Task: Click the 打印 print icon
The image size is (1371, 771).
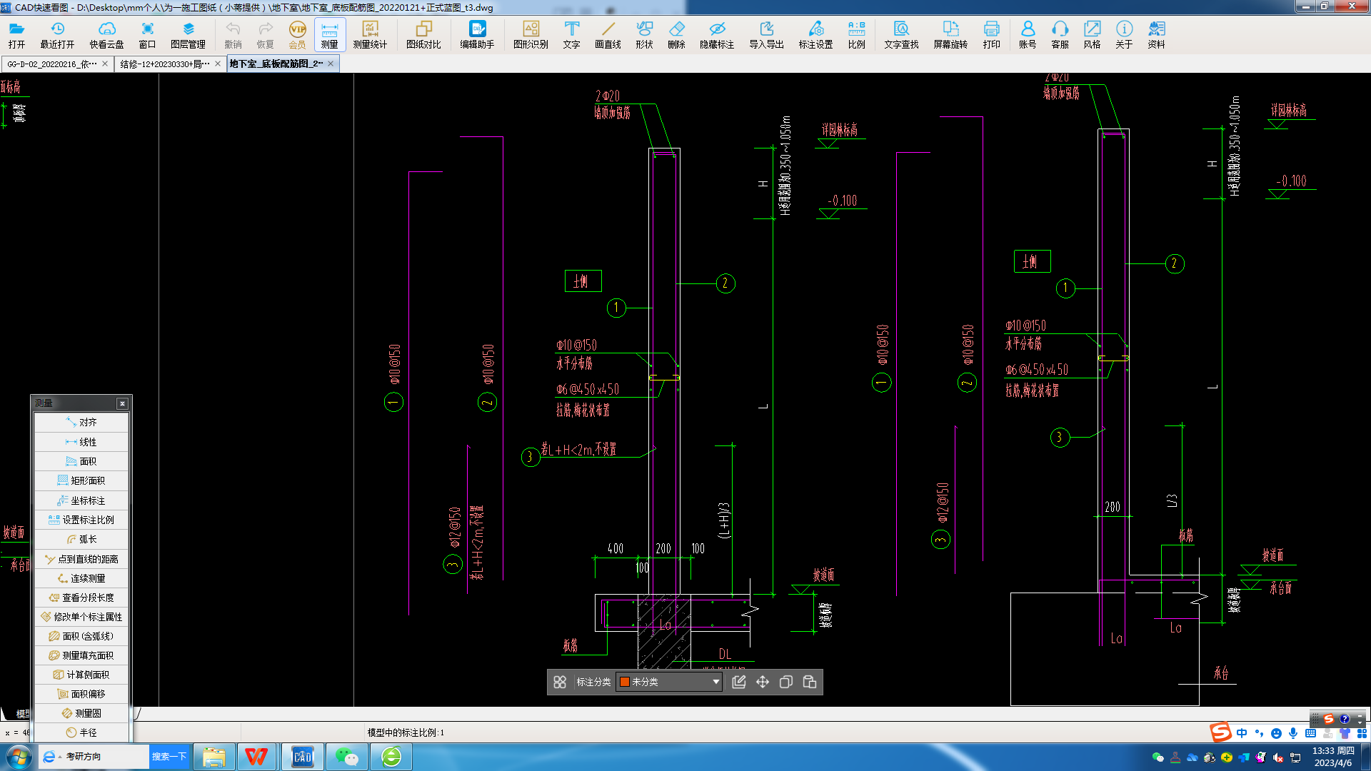Action: click(991, 34)
